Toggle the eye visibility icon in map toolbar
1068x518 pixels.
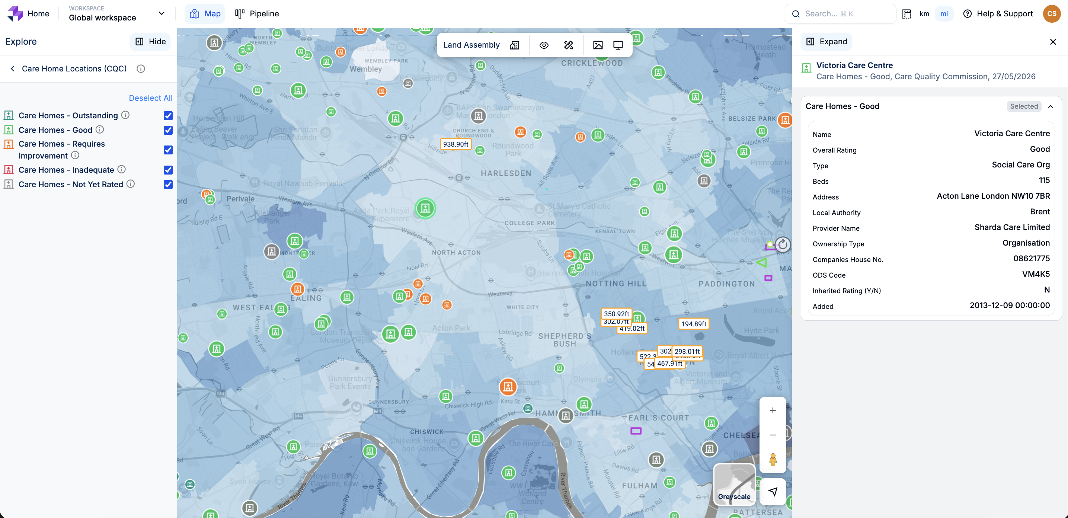(x=544, y=45)
